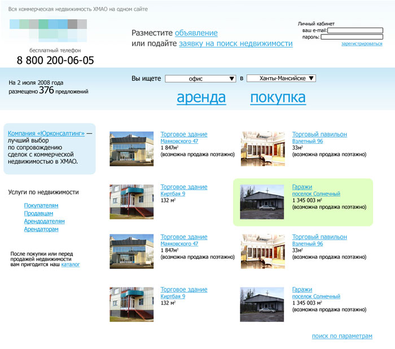
Task: Click «поиск по параметрам» link
Action: point(342,337)
